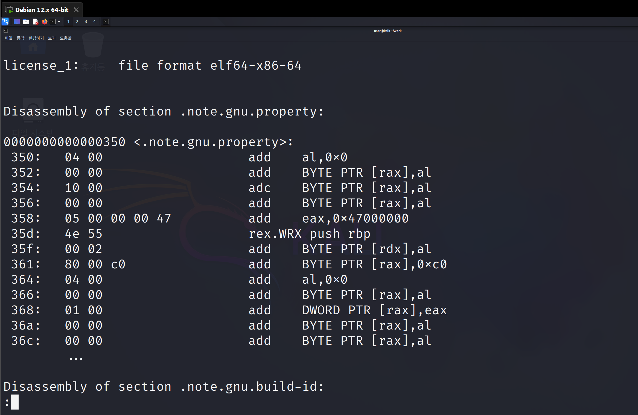Expand the terminal launcher dropdown arrow

pos(59,22)
